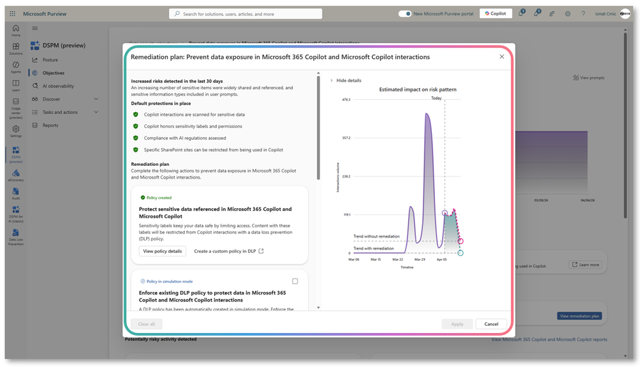Viewport: 640px width, 367px height.
Task: Select Objectives in the DSPM menu
Action: click(53, 72)
